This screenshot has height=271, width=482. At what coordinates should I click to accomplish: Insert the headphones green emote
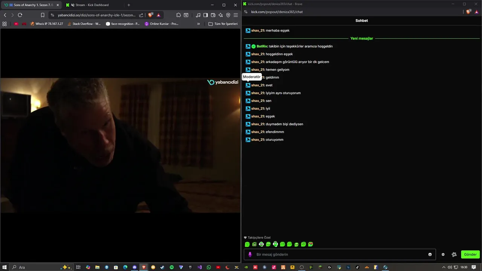[x=275, y=244]
